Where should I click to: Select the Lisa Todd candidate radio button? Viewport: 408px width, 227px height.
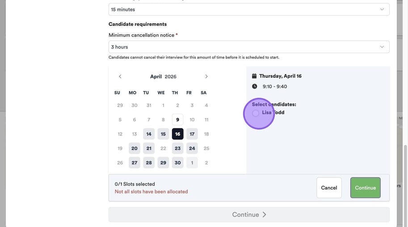(256, 113)
